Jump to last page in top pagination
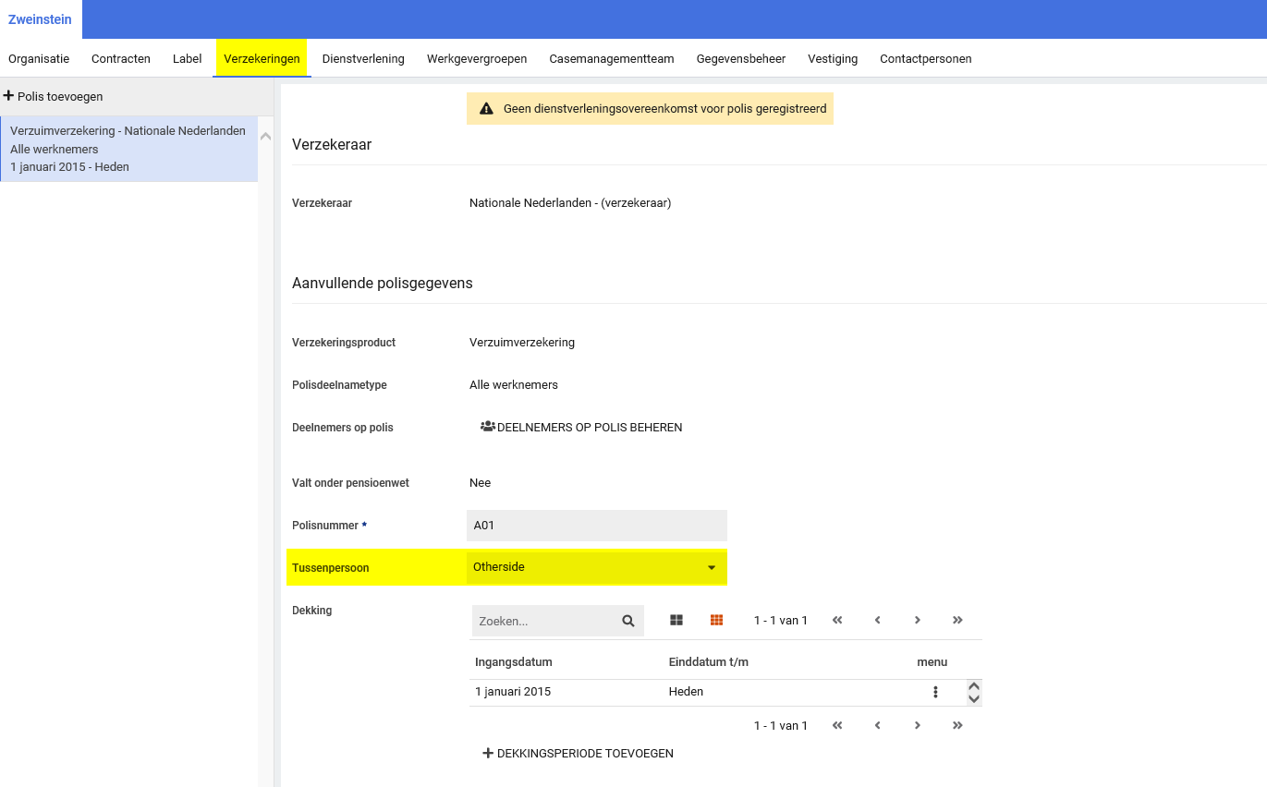 click(x=957, y=621)
